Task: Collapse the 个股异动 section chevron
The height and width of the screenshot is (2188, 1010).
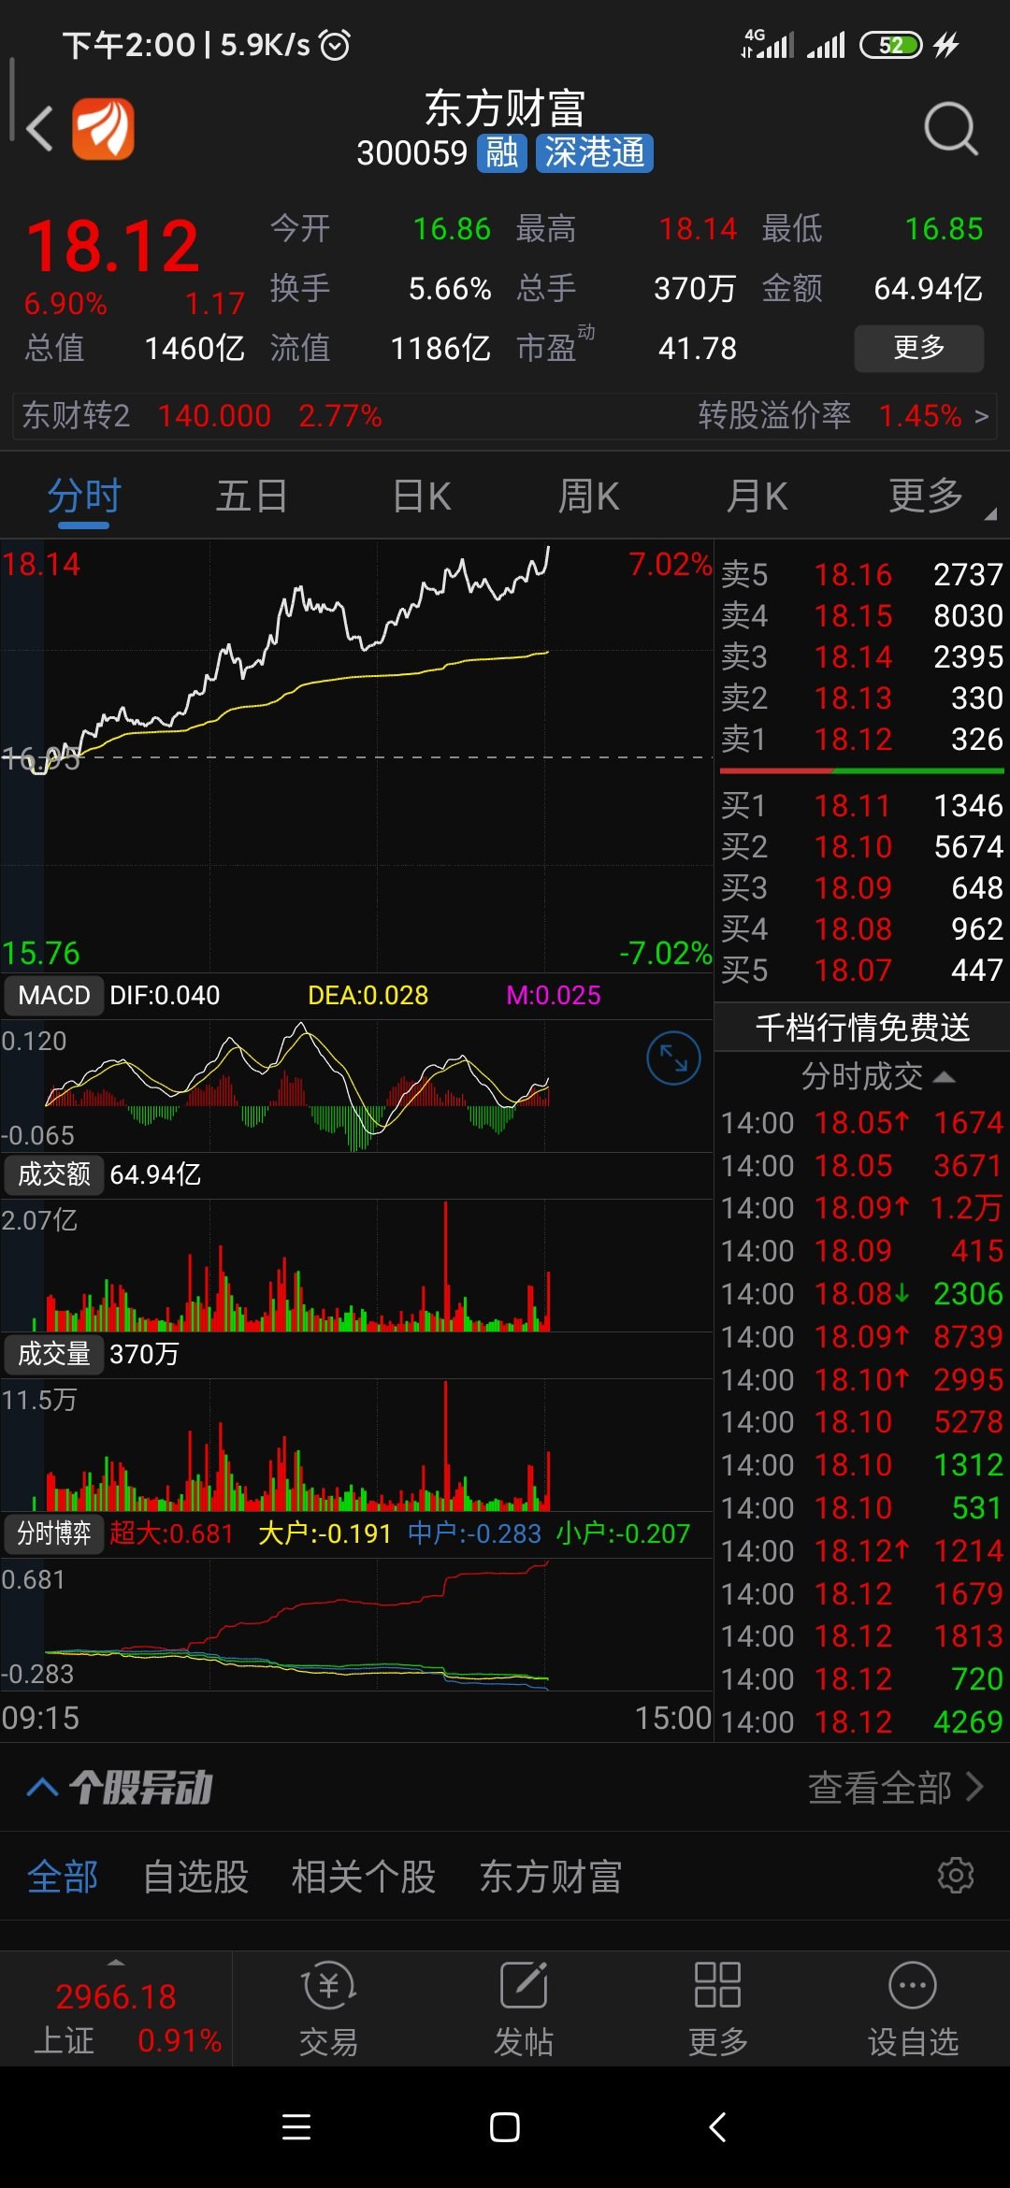Action: point(42,1788)
